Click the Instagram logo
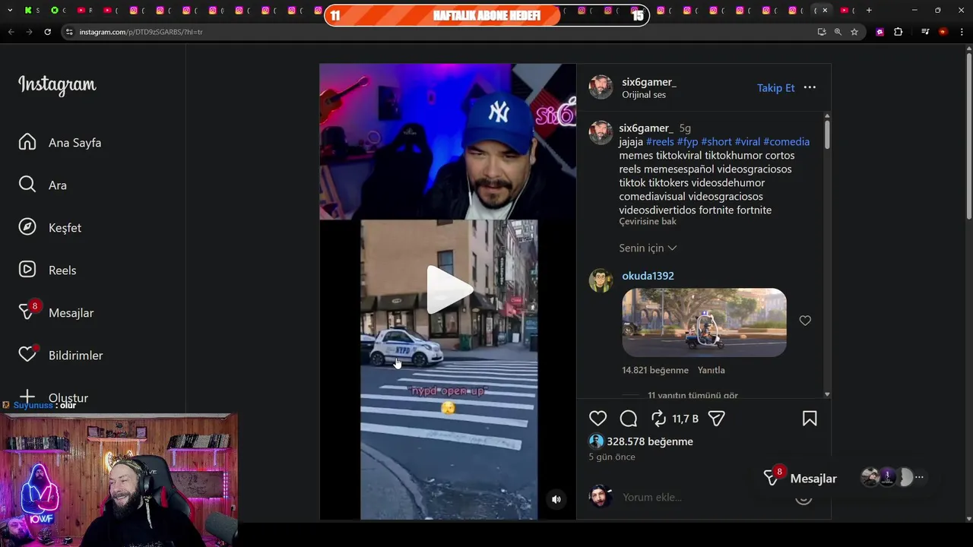Image resolution: width=973 pixels, height=547 pixels. coord(57,84)
